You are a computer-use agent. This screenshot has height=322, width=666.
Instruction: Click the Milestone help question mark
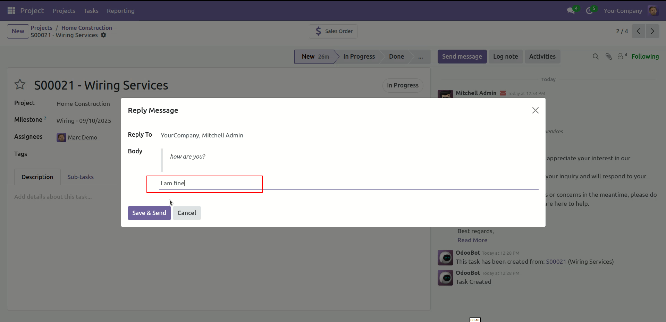[45, 118]
